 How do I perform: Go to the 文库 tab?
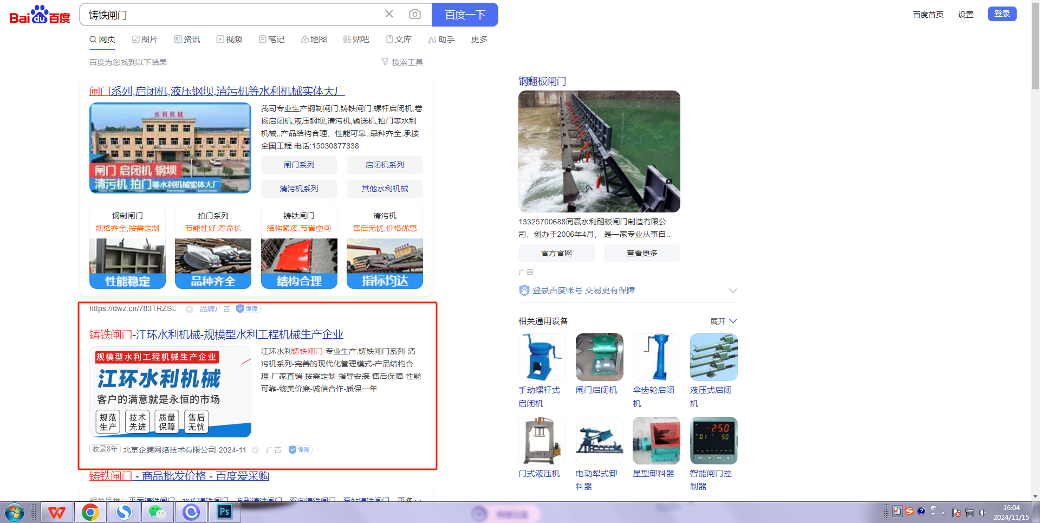pos(399,40)
